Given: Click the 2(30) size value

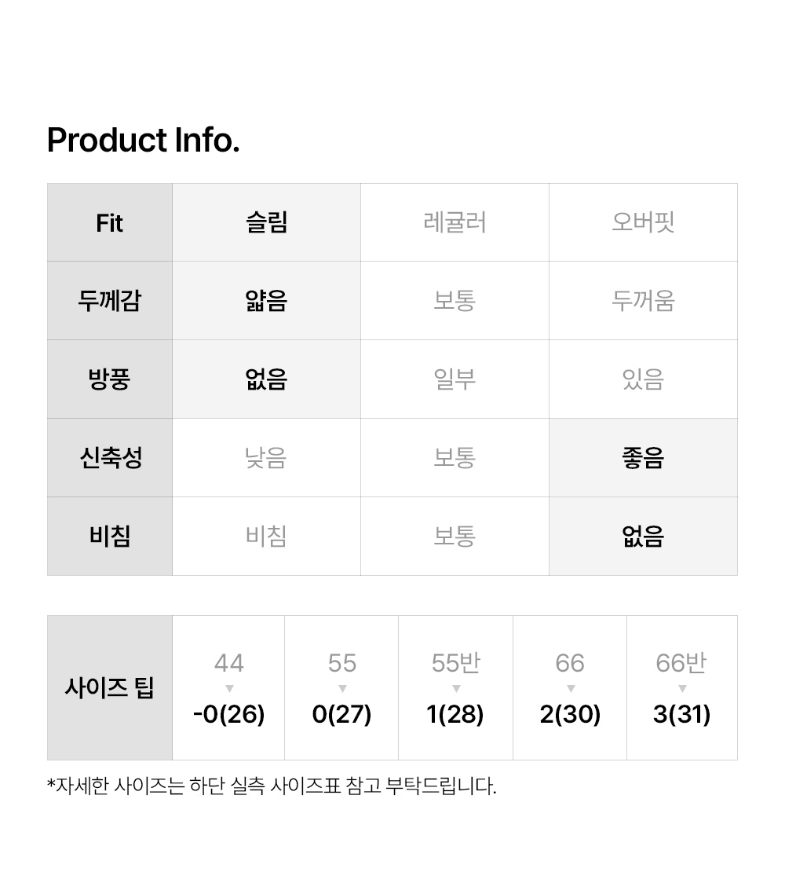Looking at the screenshot, I should tap(571, 715).
